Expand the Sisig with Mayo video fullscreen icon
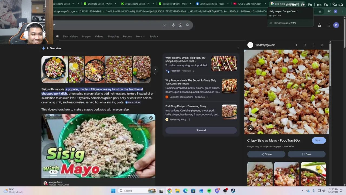Screen dimensions: 346x195 pos(151,118)
